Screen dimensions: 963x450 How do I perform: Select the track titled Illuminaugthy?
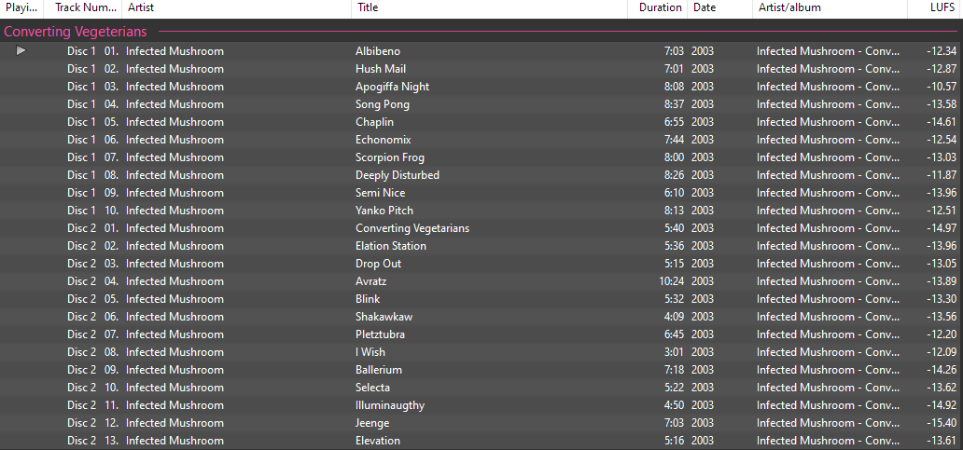pyautogui.click(x=390, y=406)
